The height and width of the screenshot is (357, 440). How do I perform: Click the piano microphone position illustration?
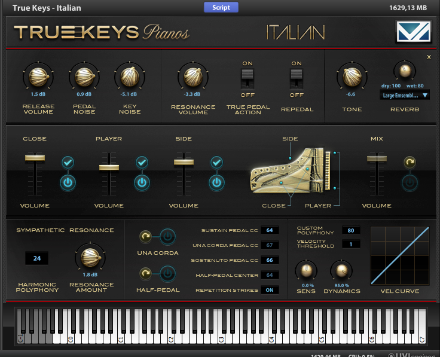click(291, 171)
